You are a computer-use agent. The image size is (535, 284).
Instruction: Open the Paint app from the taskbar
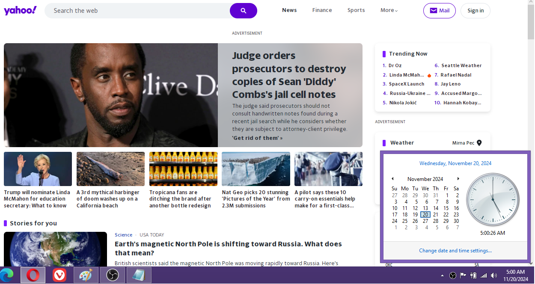pos(86,275)
